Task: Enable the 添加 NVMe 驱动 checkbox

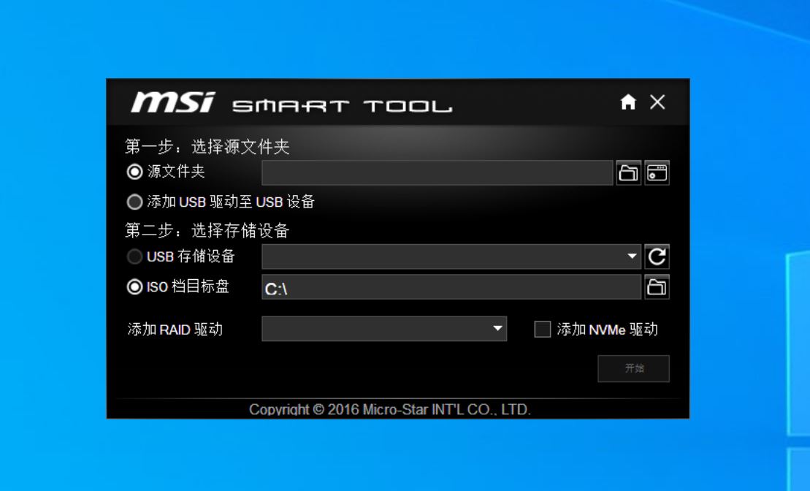Action: tap(542, 330)
